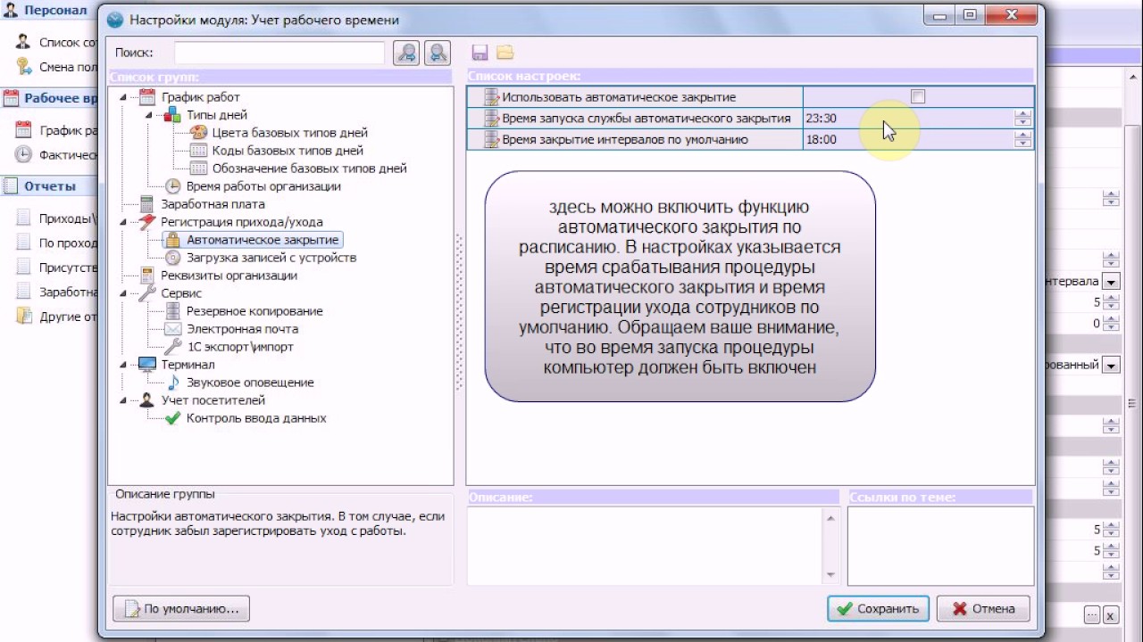This screenshot has height=642, width=1143.
Task: Click the second binoculars search icon
Action: [438, 53]
